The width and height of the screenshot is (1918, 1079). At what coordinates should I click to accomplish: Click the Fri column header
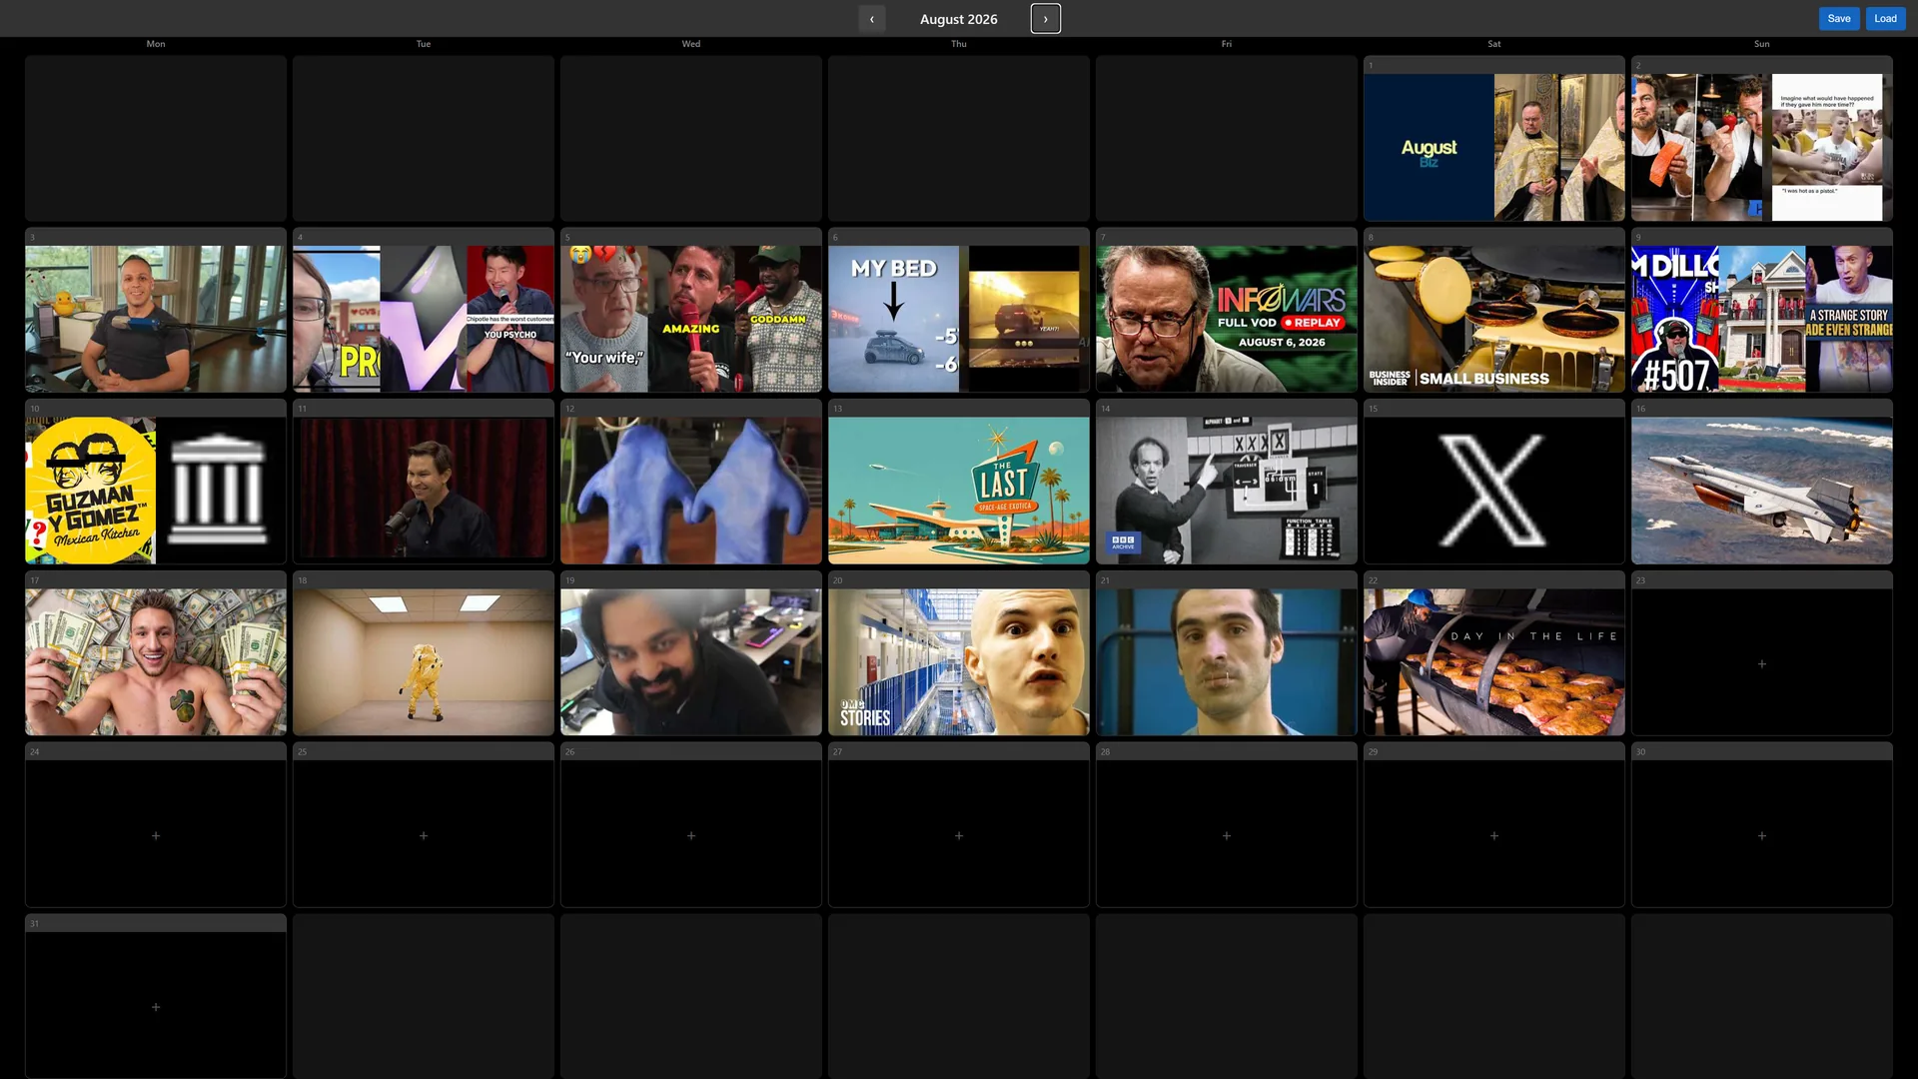point(1227,44)
